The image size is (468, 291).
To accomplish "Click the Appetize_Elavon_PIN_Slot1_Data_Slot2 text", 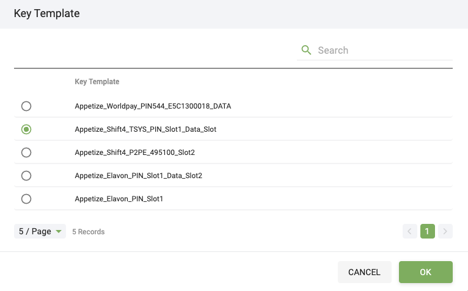I will 139,176.
